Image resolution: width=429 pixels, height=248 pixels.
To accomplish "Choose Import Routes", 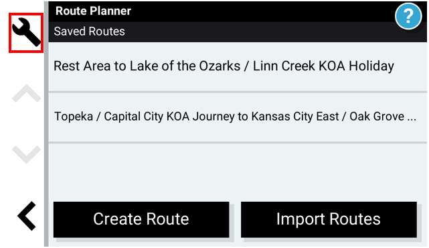I will [329, 219].
